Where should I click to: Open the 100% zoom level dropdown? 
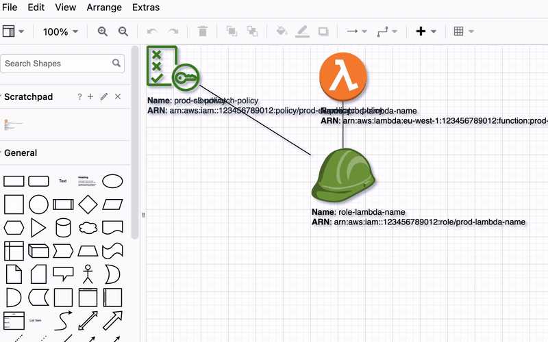[x=60, y=31]
